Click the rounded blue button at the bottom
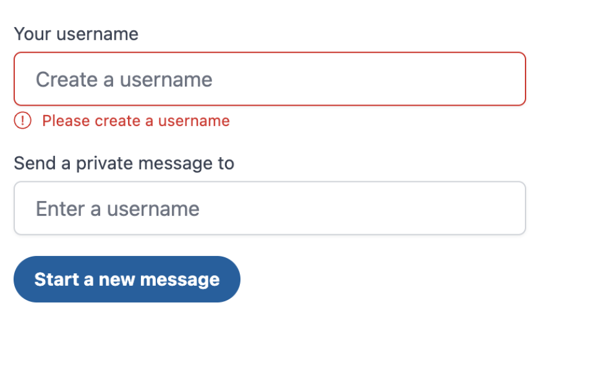The width and height of the screenshot is (596, 371). [127, 279]
